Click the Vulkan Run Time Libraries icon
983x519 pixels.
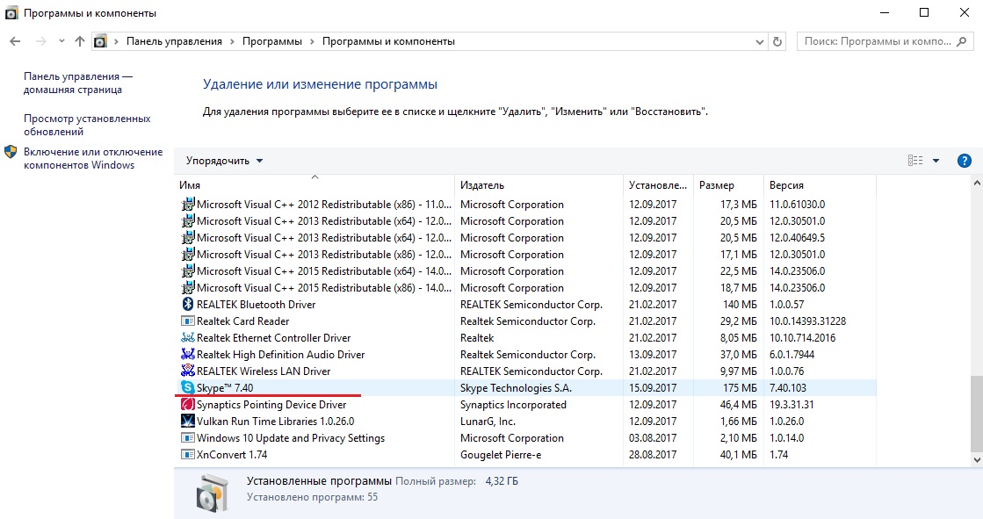(x=187, y=422)
